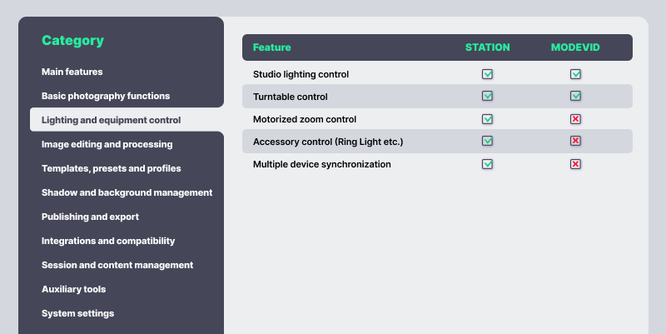Open Image editing and processing category
The image size is (666, 334).
pos(107,144)
